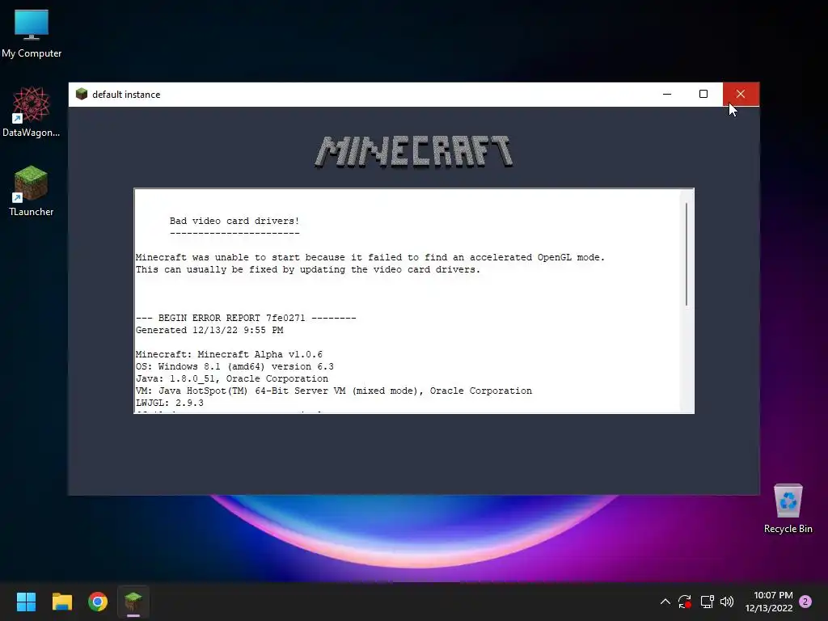828x621 pixels.
Task: Click the 'Minecraft Alpha v1.0.6' line
Action: click(229, 354)
